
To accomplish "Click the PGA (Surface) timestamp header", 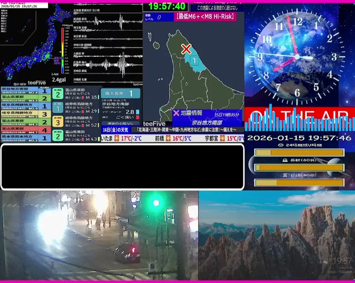I will 24,5.
